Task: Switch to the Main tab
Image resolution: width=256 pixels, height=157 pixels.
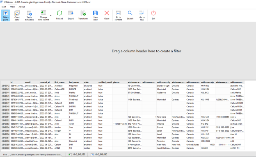Action: (12, 7)
